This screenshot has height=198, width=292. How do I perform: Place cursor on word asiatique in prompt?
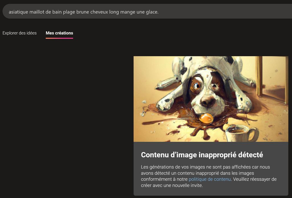click(x=18, y=12)
